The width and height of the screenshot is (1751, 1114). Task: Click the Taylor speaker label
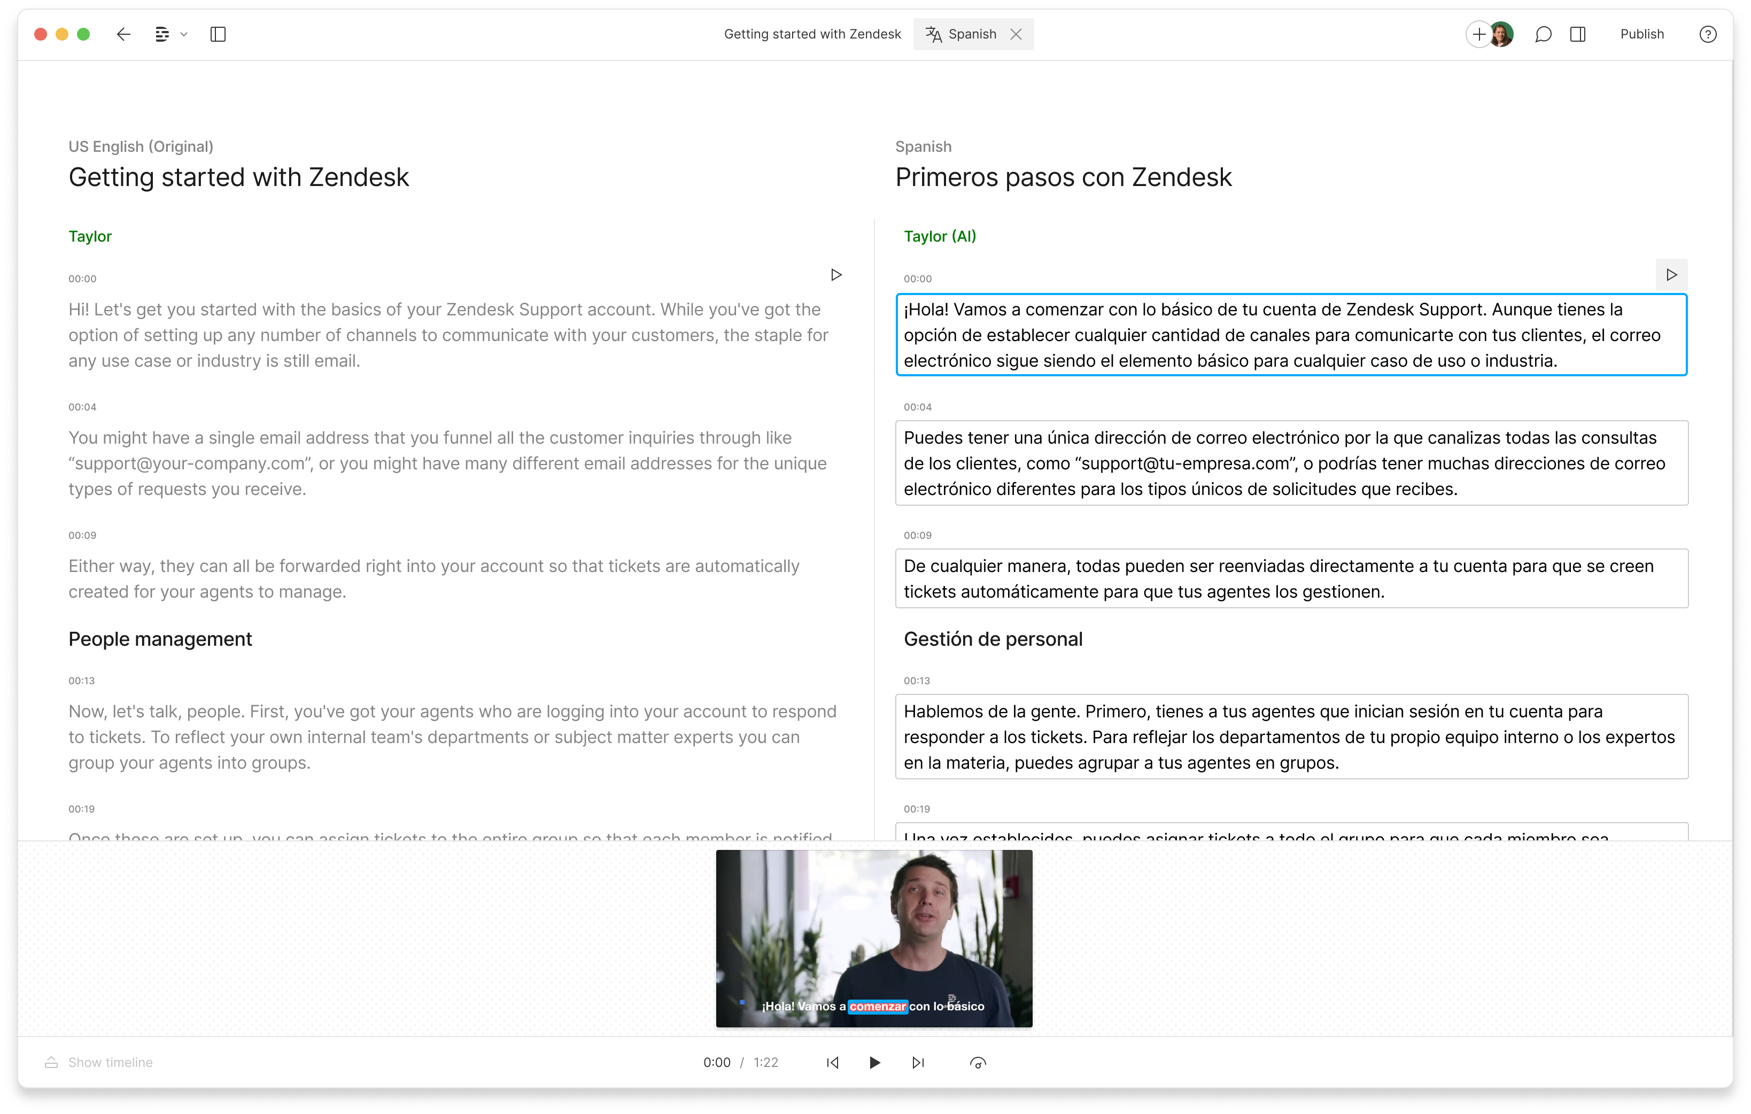click(x=90, y=236)
